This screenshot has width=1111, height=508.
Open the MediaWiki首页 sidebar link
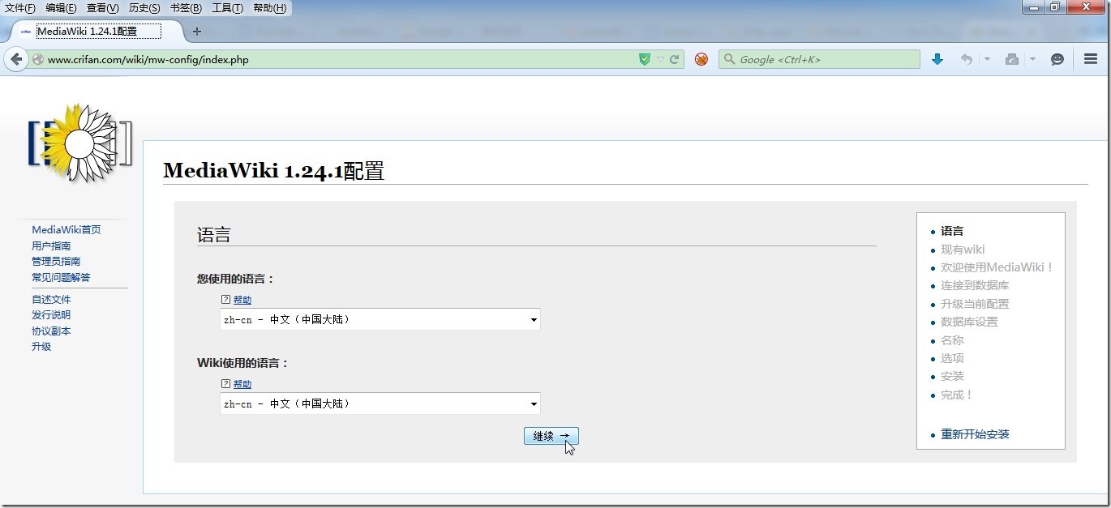coord(66,229)
